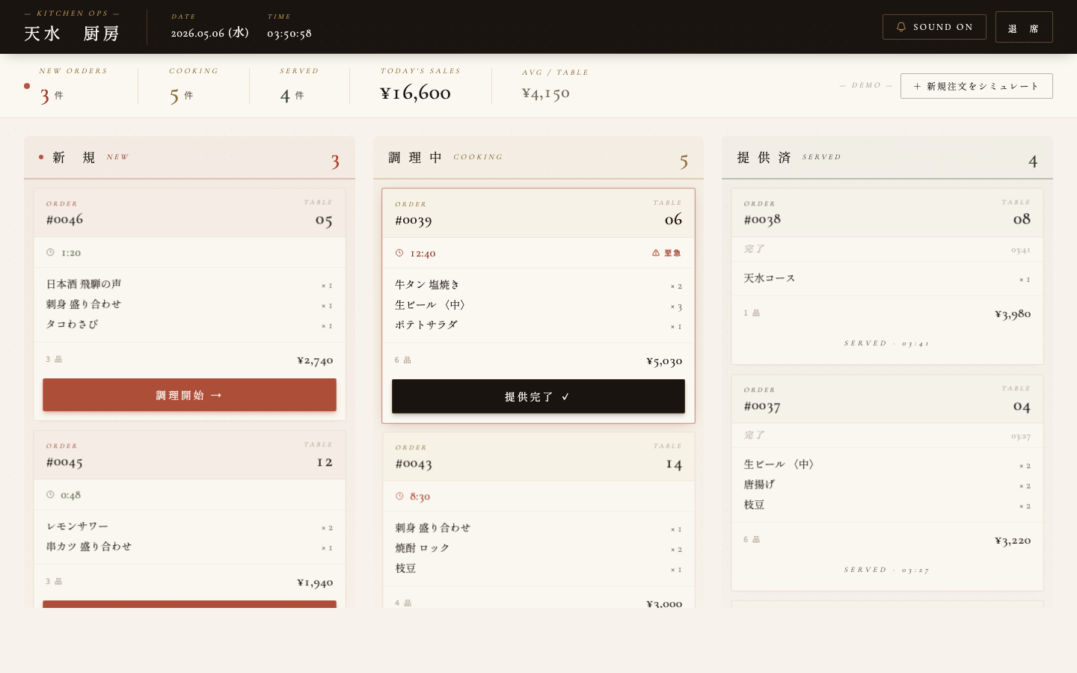
Task: Click order number #0045
Action: point(64,462)
